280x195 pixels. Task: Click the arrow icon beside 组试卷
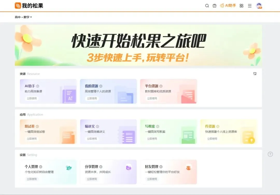(37, 126)
